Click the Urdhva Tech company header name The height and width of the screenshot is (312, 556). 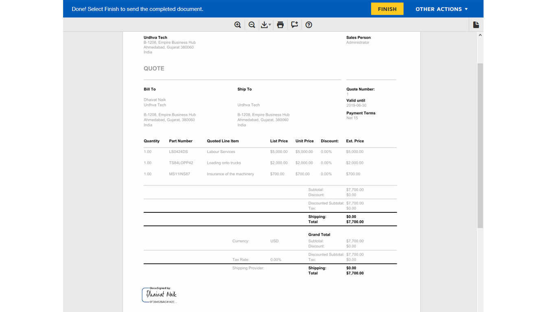(155, 37)
